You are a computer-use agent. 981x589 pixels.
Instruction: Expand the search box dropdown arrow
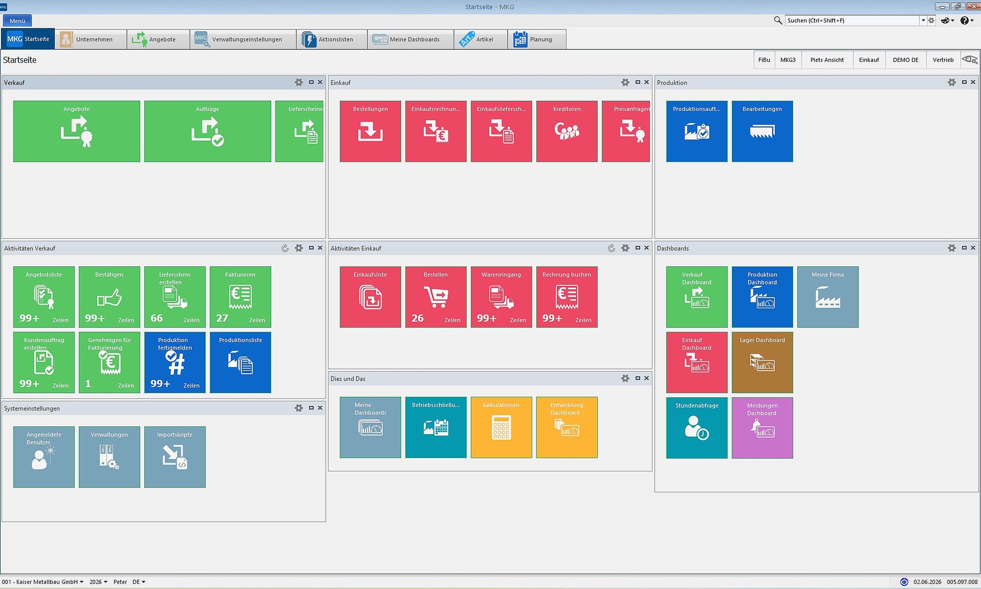tap(923, 20)
